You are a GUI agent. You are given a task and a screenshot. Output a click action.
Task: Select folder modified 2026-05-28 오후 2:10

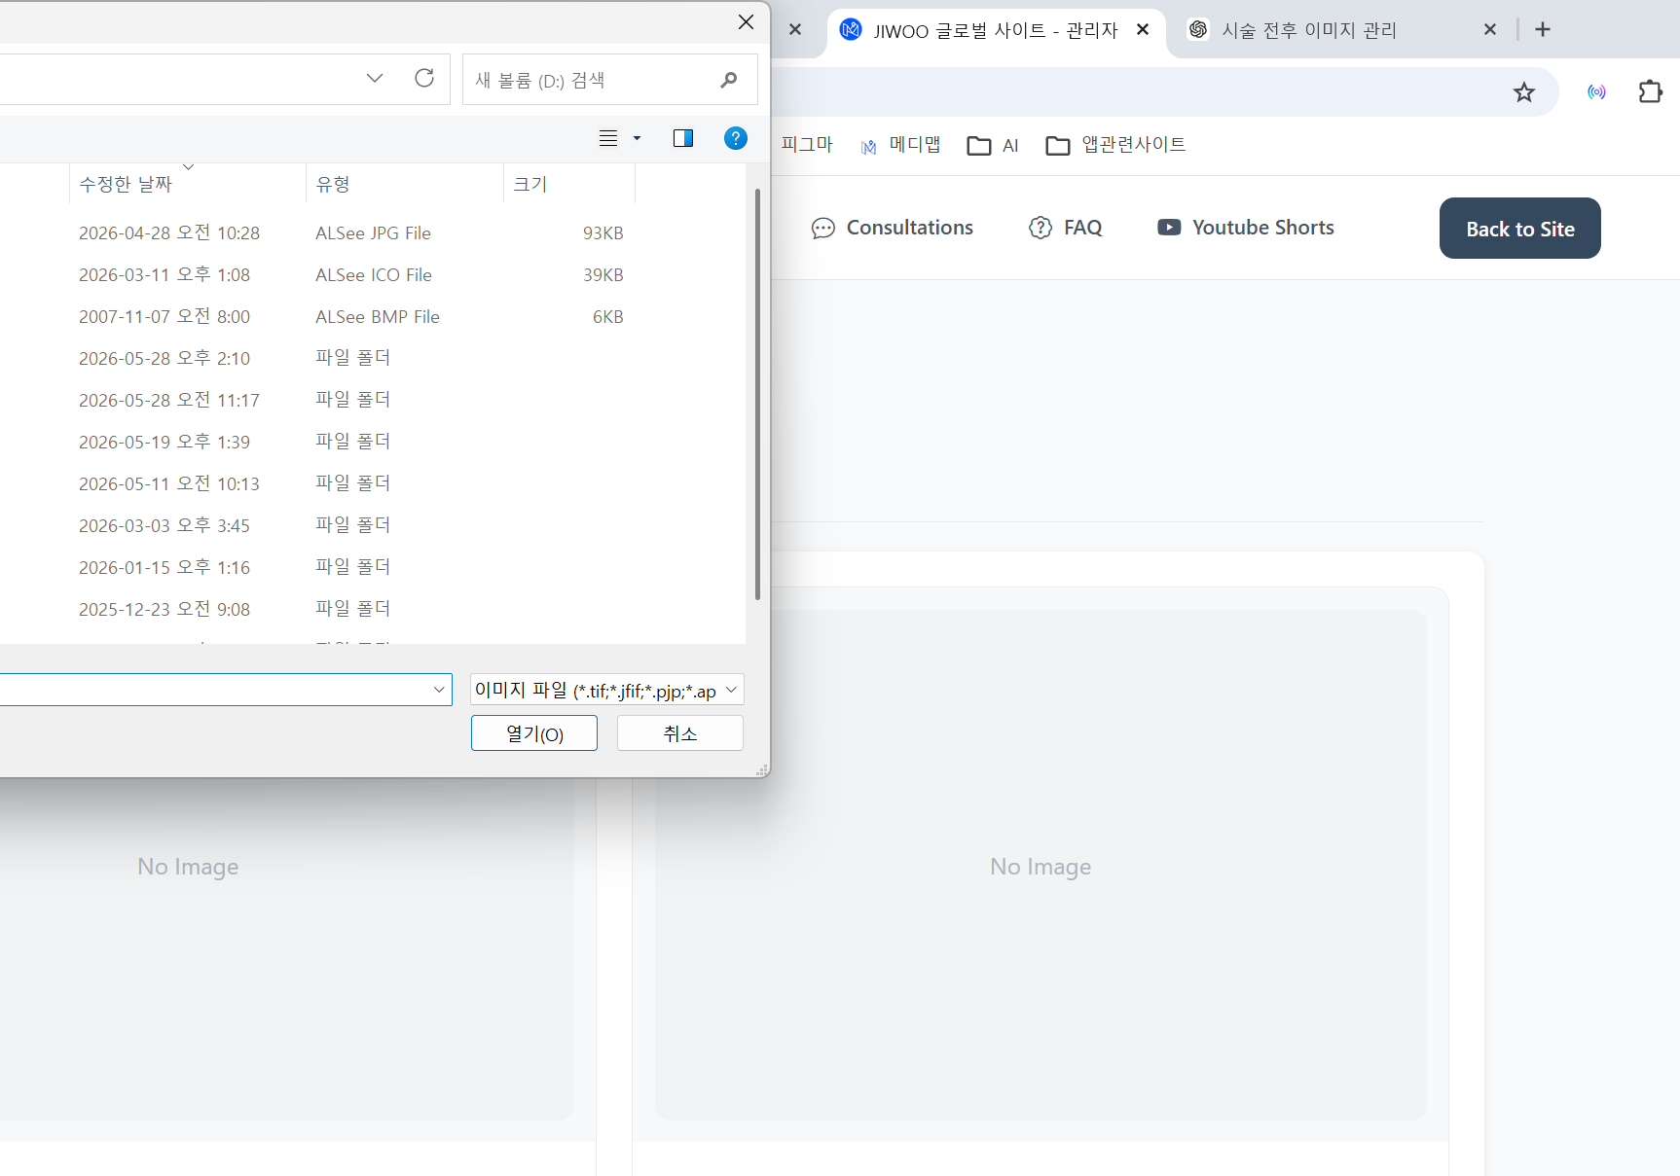(373, 358)
